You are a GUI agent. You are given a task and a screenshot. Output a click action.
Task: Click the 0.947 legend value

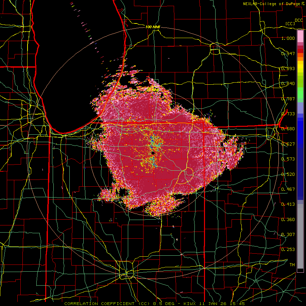(x=288, y=53)
